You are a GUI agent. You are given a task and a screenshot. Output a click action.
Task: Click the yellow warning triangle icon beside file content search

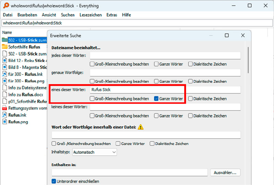tap(141, 127)
